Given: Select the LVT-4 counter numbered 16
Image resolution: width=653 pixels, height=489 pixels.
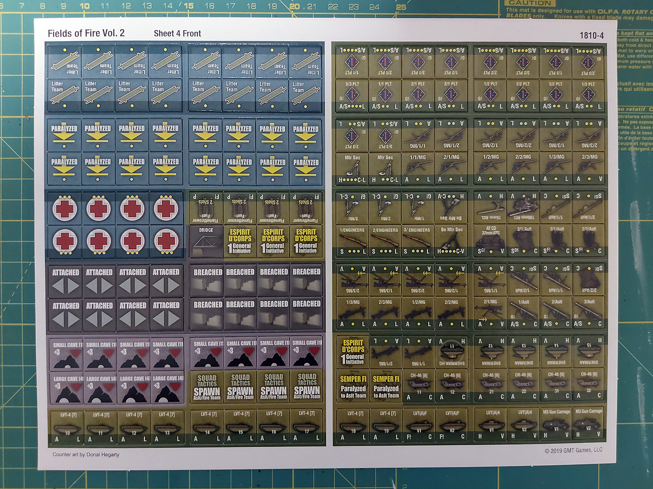Looking at the screenshot, I should 274,426.
